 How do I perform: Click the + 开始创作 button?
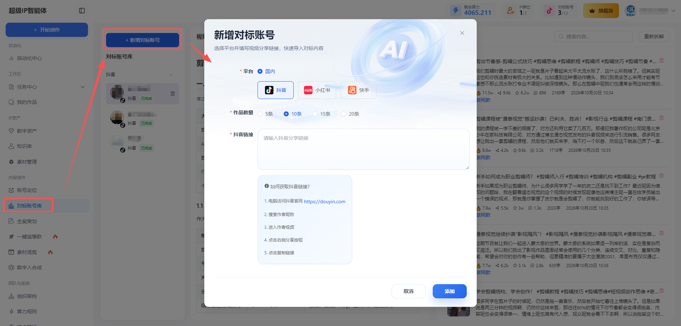[47, 30]
